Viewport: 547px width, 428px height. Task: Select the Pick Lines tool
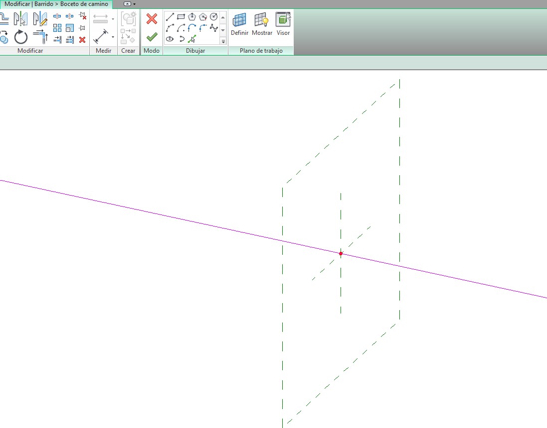tap(192, 39)
